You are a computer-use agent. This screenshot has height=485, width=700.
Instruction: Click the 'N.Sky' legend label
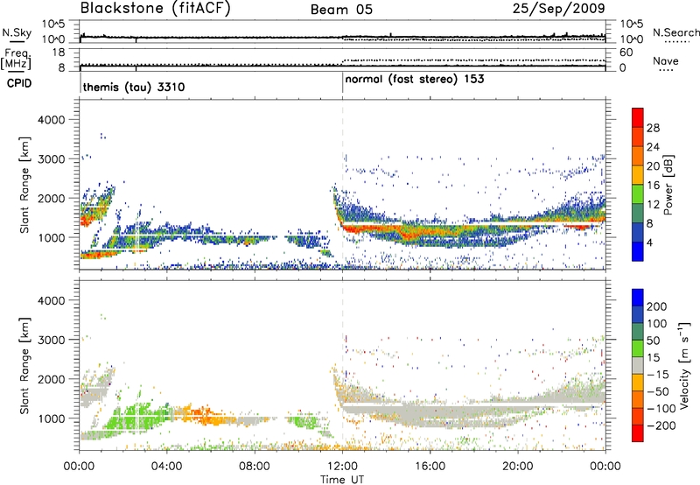click(17, 32)
